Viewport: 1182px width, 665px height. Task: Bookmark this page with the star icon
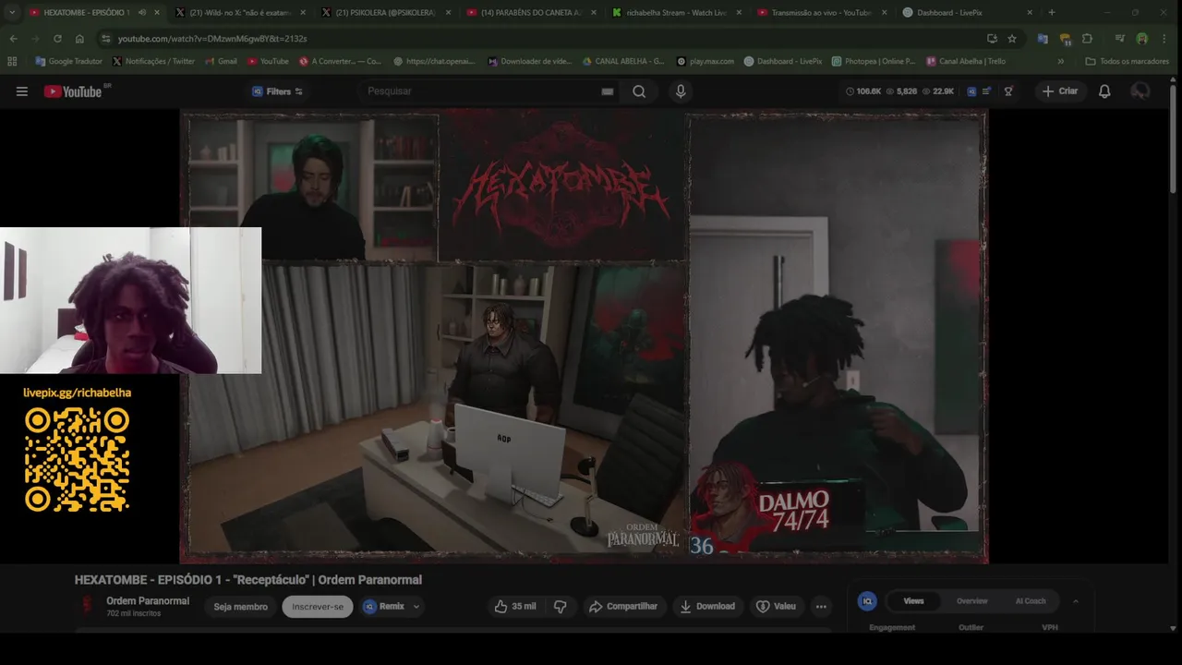[x=1012, y=39]
